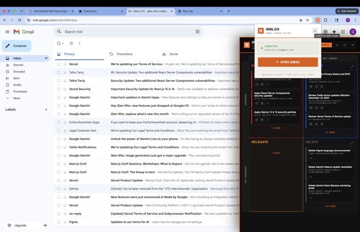This screenshot has width=360, height=232.
Task: Open the Gemini sparkle icon in Gmail header
Action: (334, 32)
